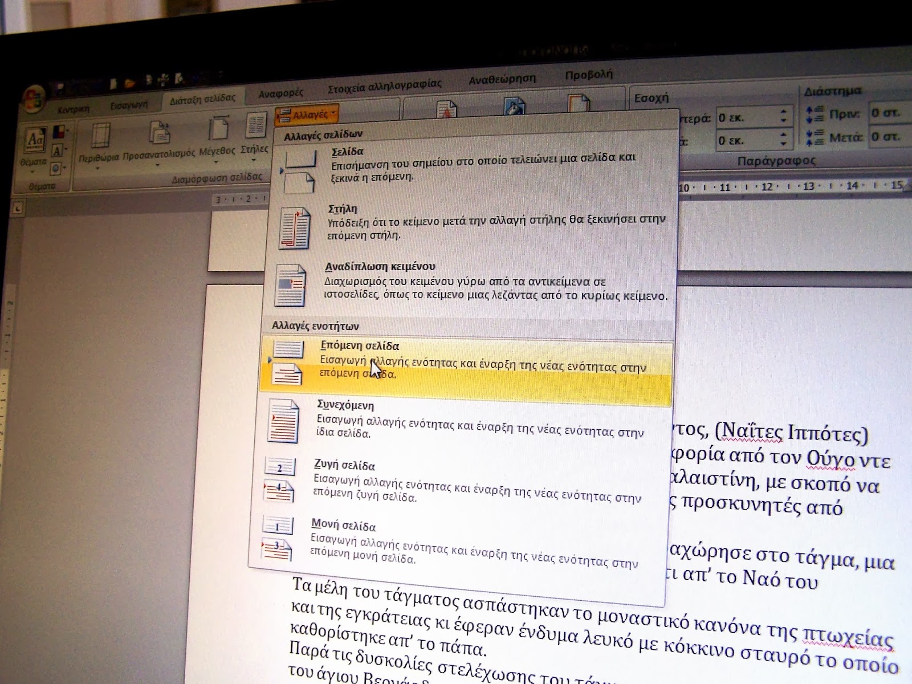
Task: Expand the arrow under Περιθώρια
Action: pyautogui.click(x=98, y=168)
